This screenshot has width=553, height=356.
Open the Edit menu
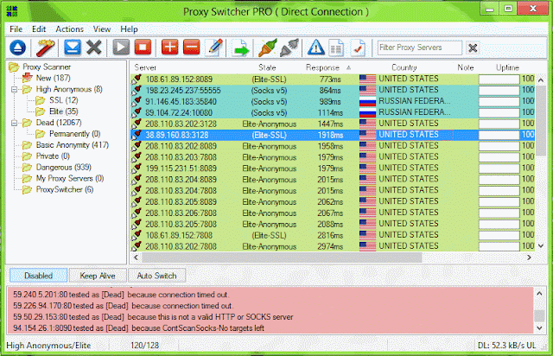click(x=39, y=29)
